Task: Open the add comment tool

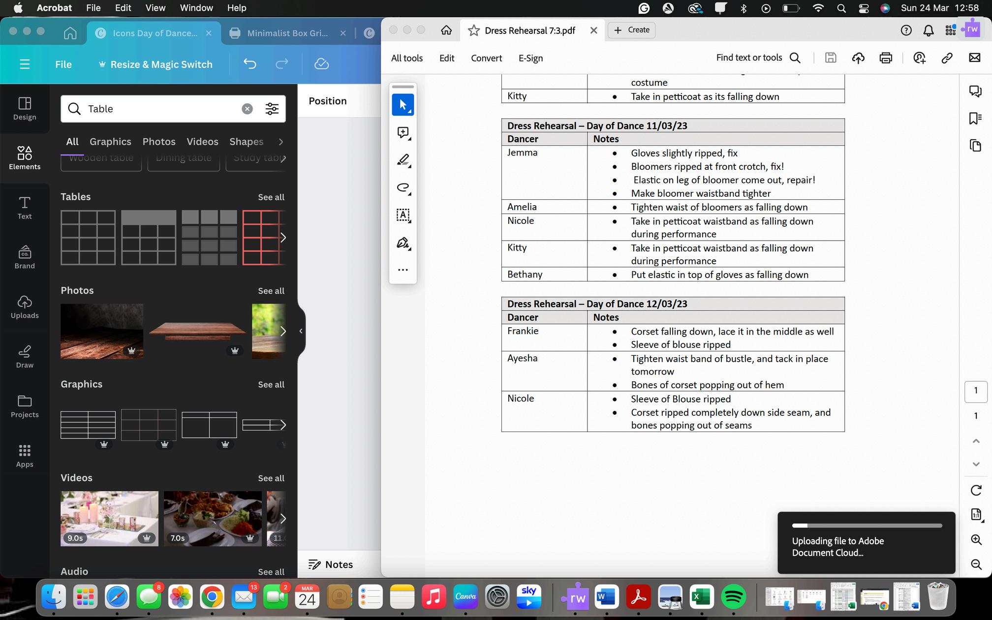Action: click(x=403, y=132)
